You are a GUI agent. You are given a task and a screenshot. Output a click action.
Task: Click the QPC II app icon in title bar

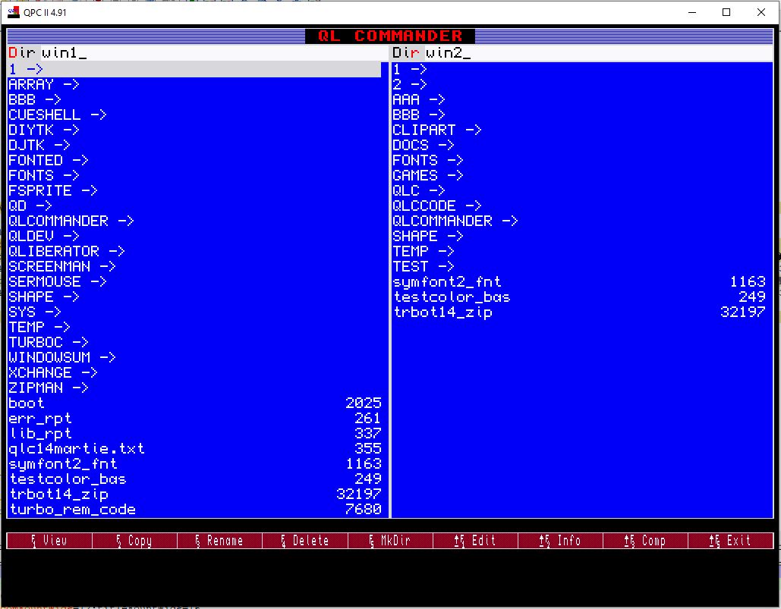14,12
